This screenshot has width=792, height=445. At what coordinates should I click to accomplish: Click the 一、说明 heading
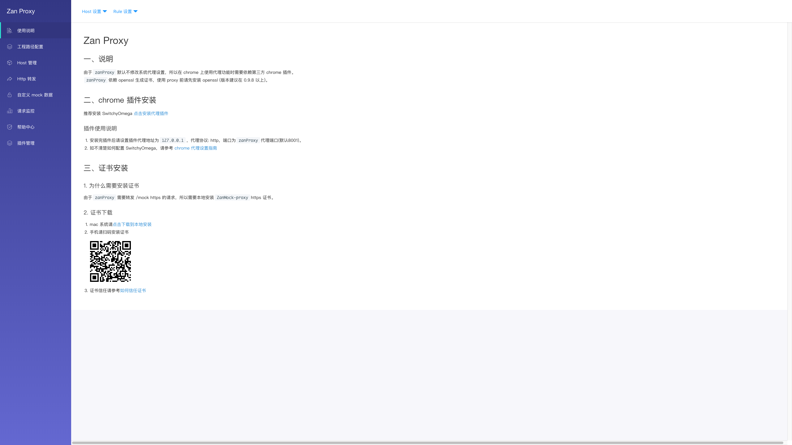click(98, 59)
